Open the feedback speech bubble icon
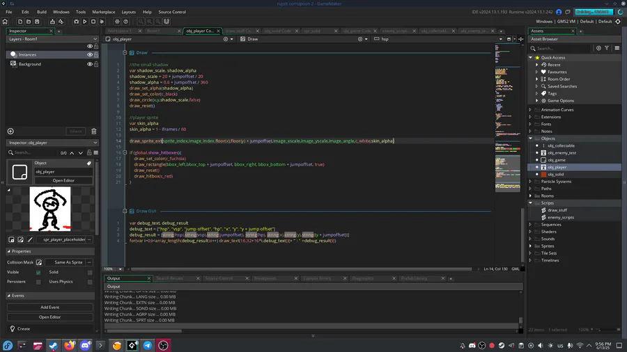 click(x=567, y=12)
